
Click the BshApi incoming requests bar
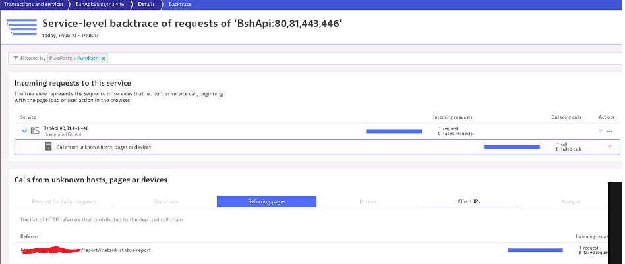pyautogui.click(x=394, y=131)
